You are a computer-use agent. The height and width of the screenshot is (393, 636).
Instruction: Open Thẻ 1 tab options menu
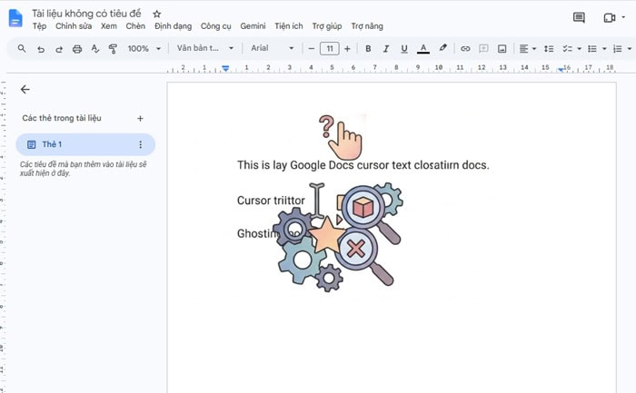(140, 144)
